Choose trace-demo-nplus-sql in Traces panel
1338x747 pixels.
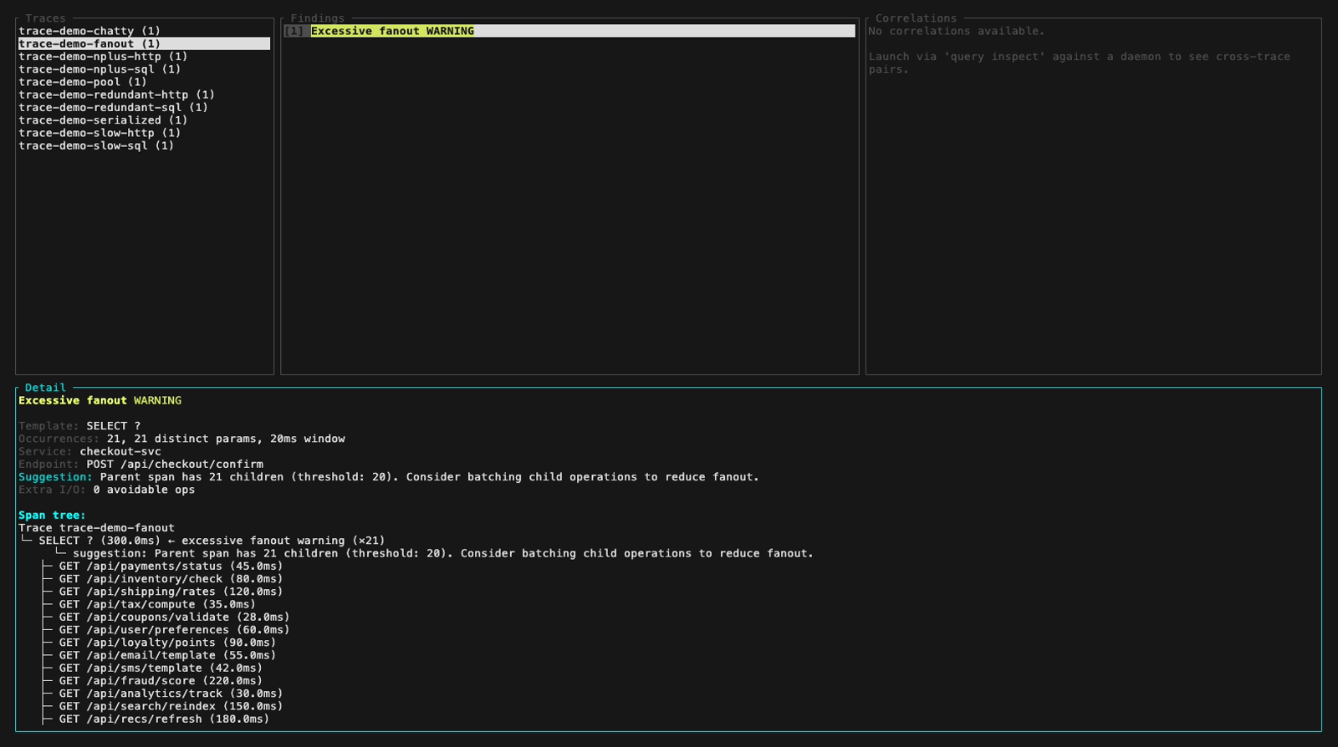pos(100,69)
